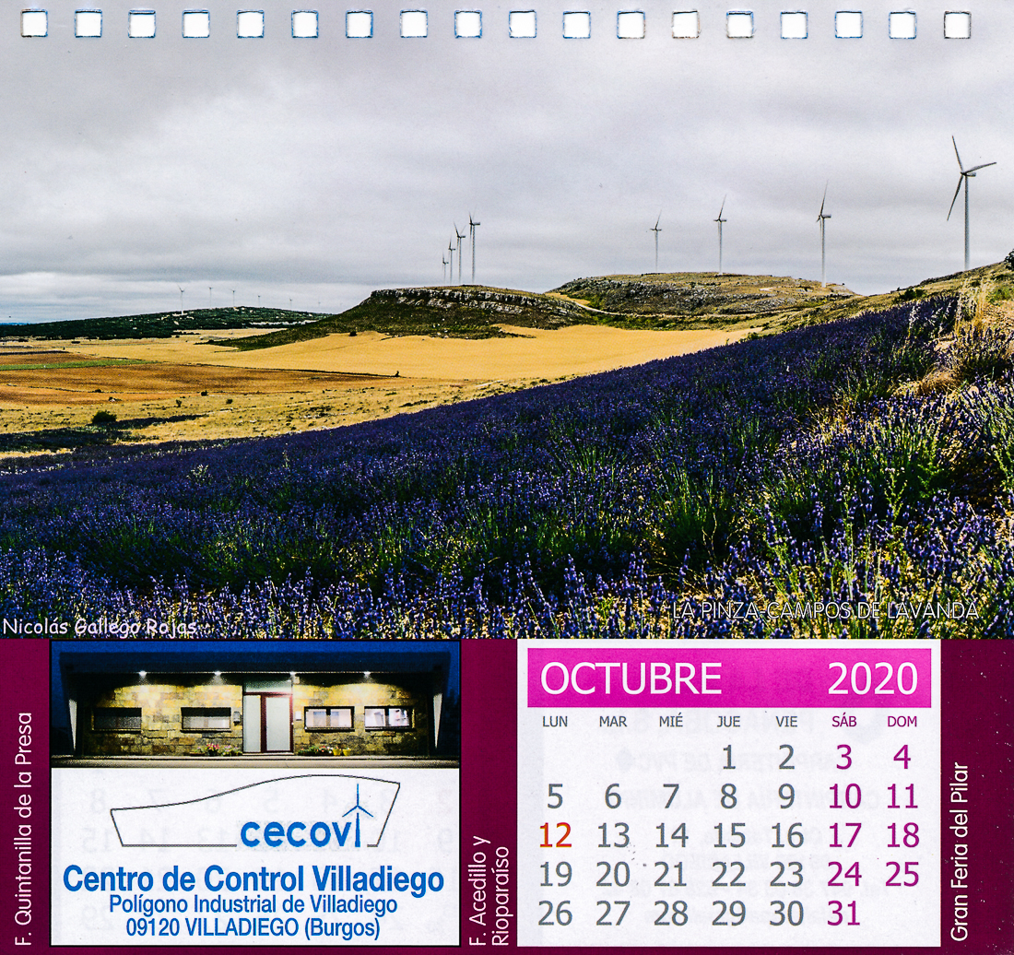
Task: Select date 19 in the calendar grid
Action: [x=555, y=875]
